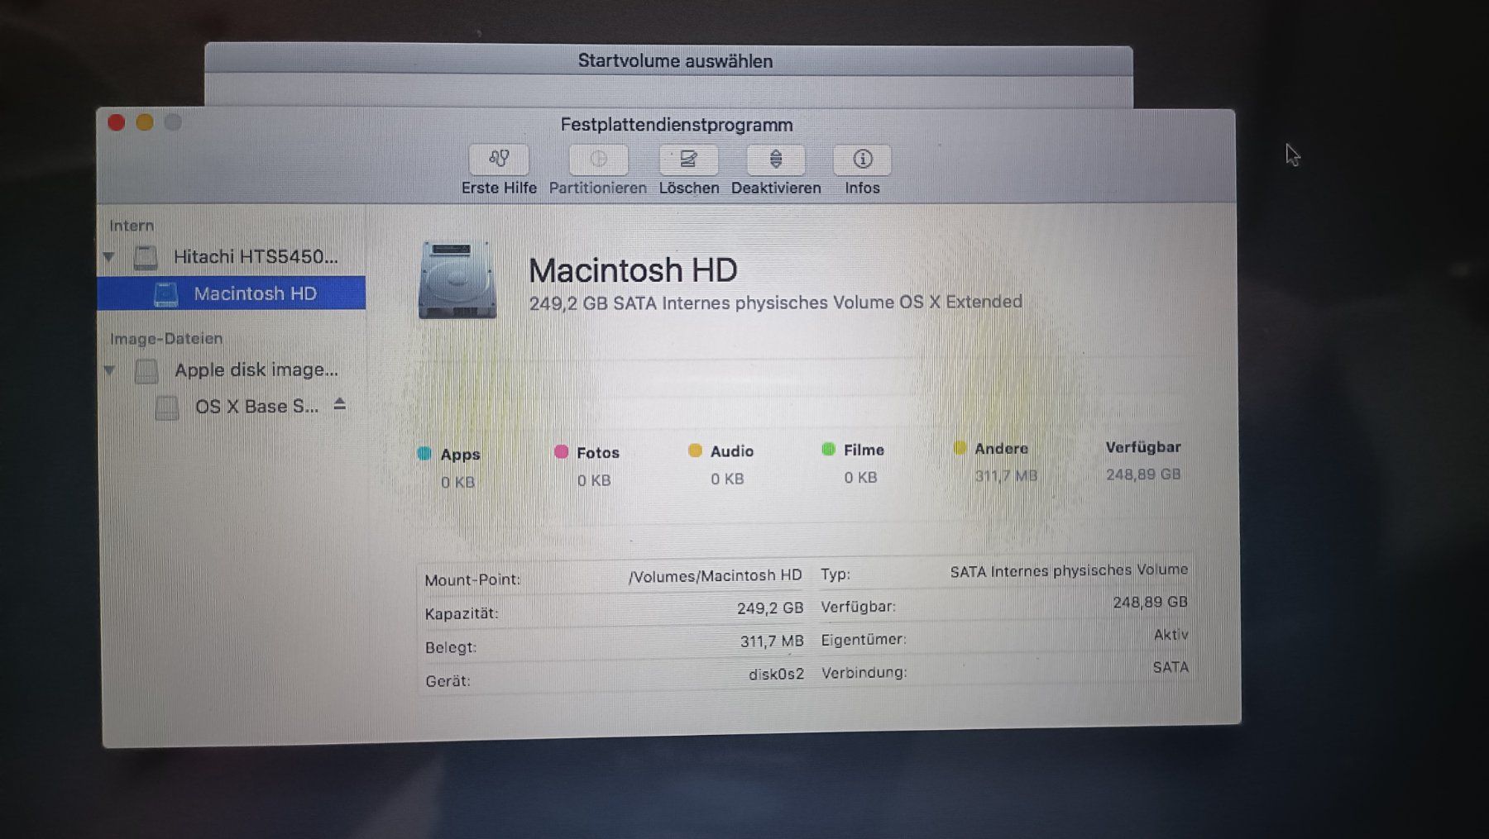Click the large Macintosh HD drive icon
This screenshot has height=839, width=1489.
pyautogui.click(x=457, y=279)
